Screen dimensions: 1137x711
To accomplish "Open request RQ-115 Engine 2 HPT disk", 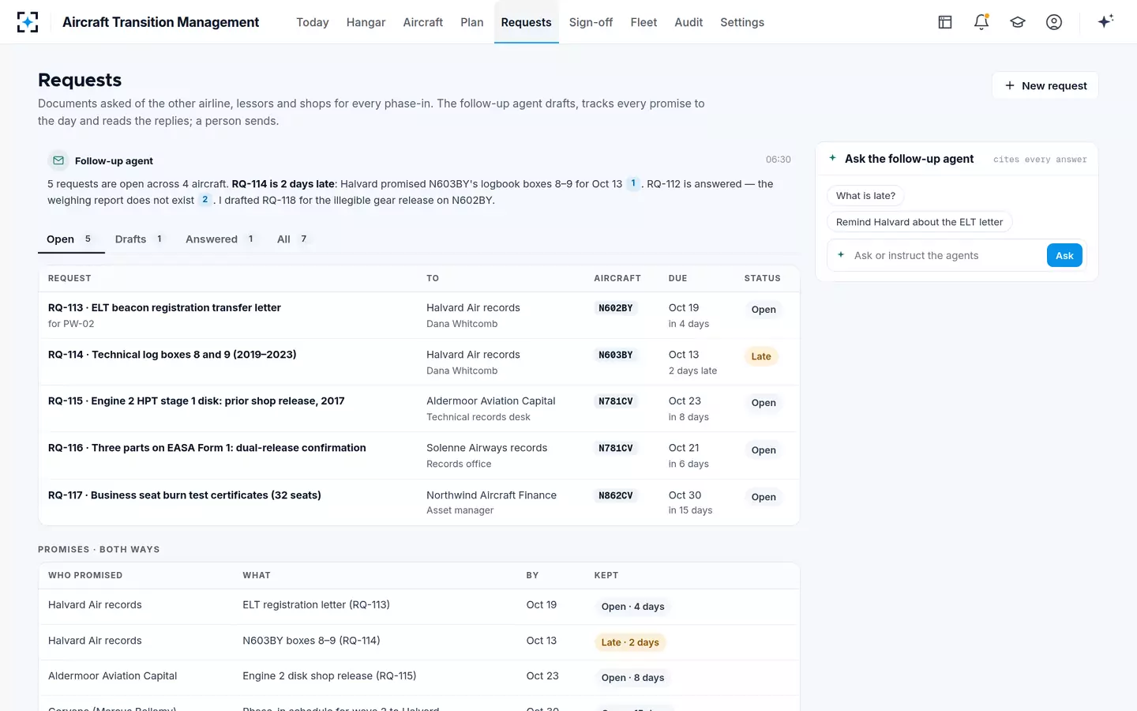I will 418,408.
